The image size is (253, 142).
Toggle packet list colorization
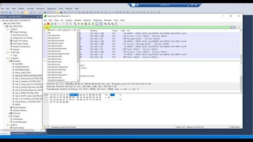coord(101,24)
